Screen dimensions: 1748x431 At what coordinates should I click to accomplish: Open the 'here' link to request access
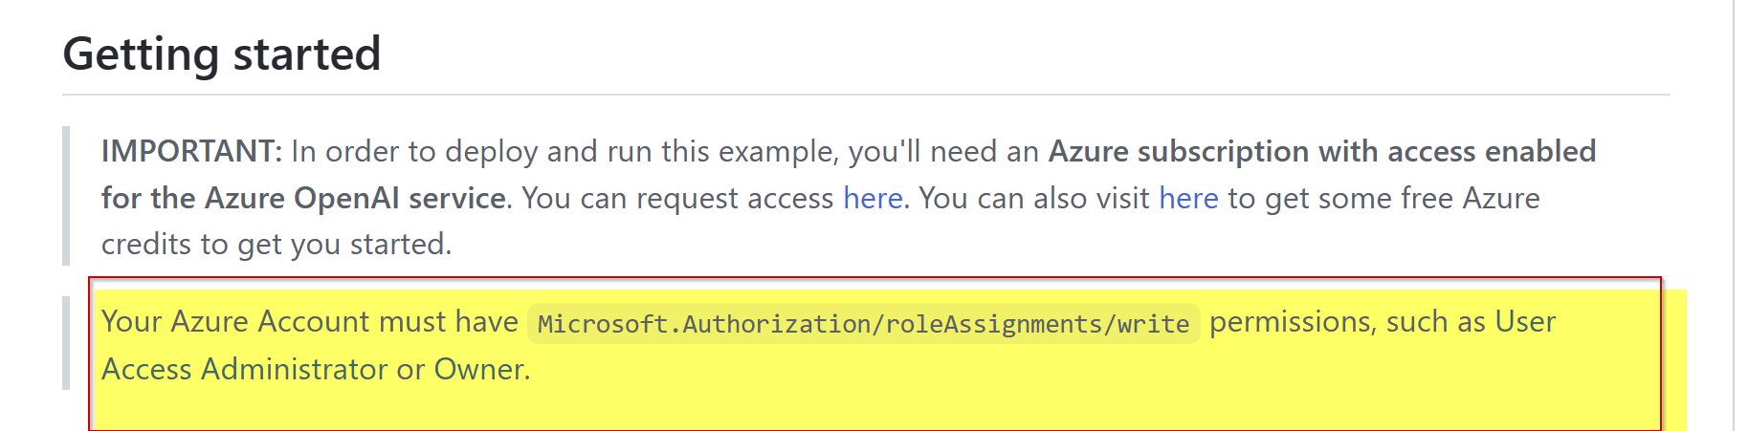[873, 198]
